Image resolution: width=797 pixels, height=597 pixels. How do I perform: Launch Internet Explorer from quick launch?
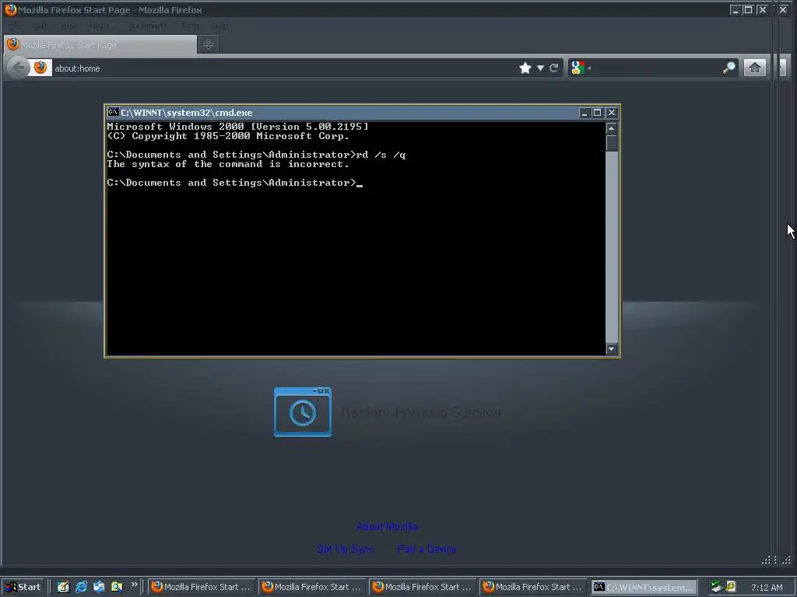coord(81,587)
